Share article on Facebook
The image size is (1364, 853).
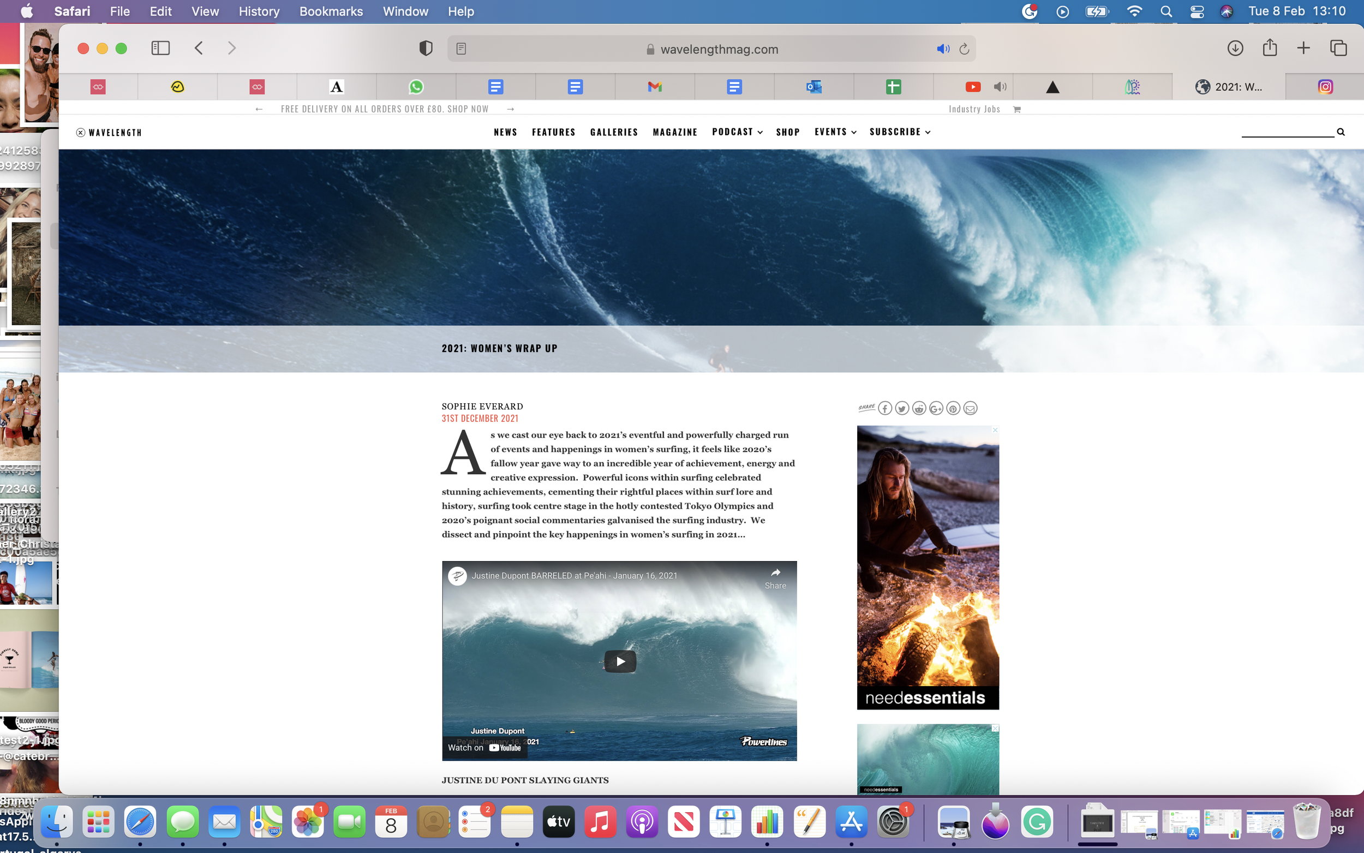point(885,408)
